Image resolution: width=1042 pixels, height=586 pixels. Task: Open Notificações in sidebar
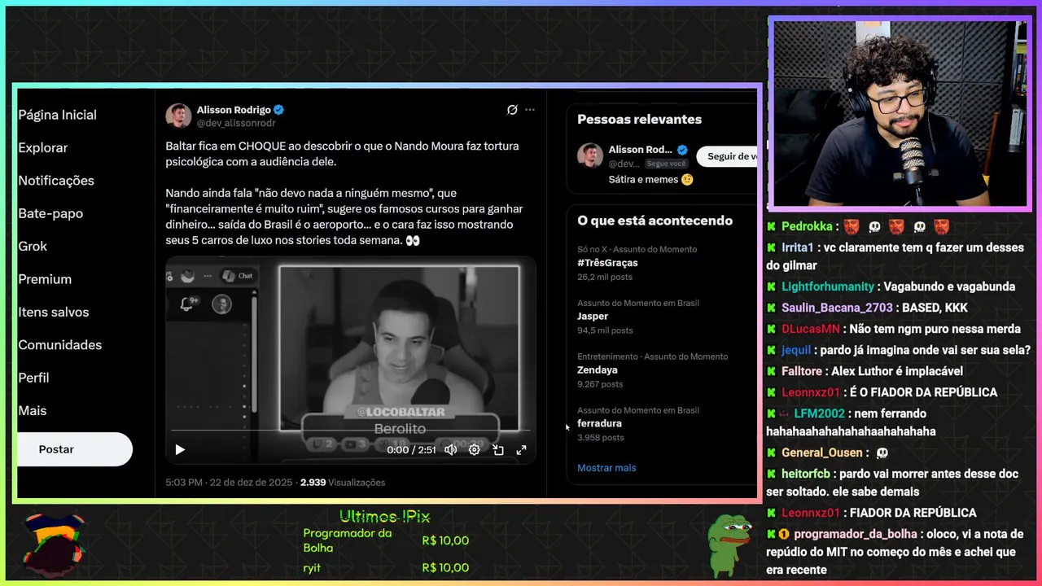56,181
